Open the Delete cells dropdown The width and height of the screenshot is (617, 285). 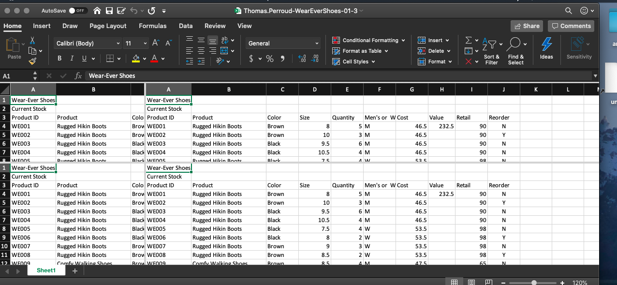434,51
